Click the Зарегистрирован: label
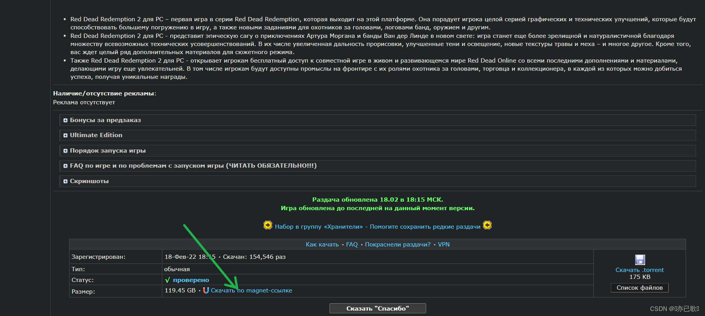Viewport: 705px width, 316px height. click(99, 257)
